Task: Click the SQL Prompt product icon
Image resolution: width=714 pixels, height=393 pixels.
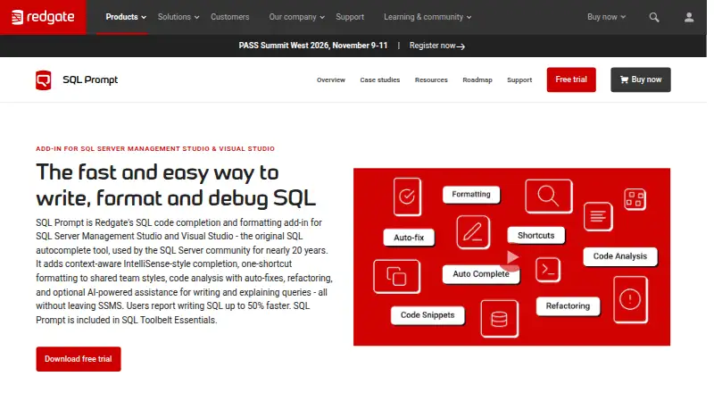Action: pyautogui.click(x=44, y=80)
